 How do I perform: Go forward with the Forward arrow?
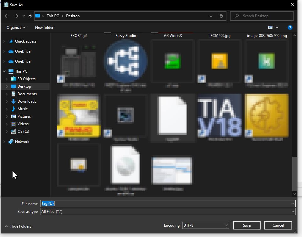pos(16,16)
